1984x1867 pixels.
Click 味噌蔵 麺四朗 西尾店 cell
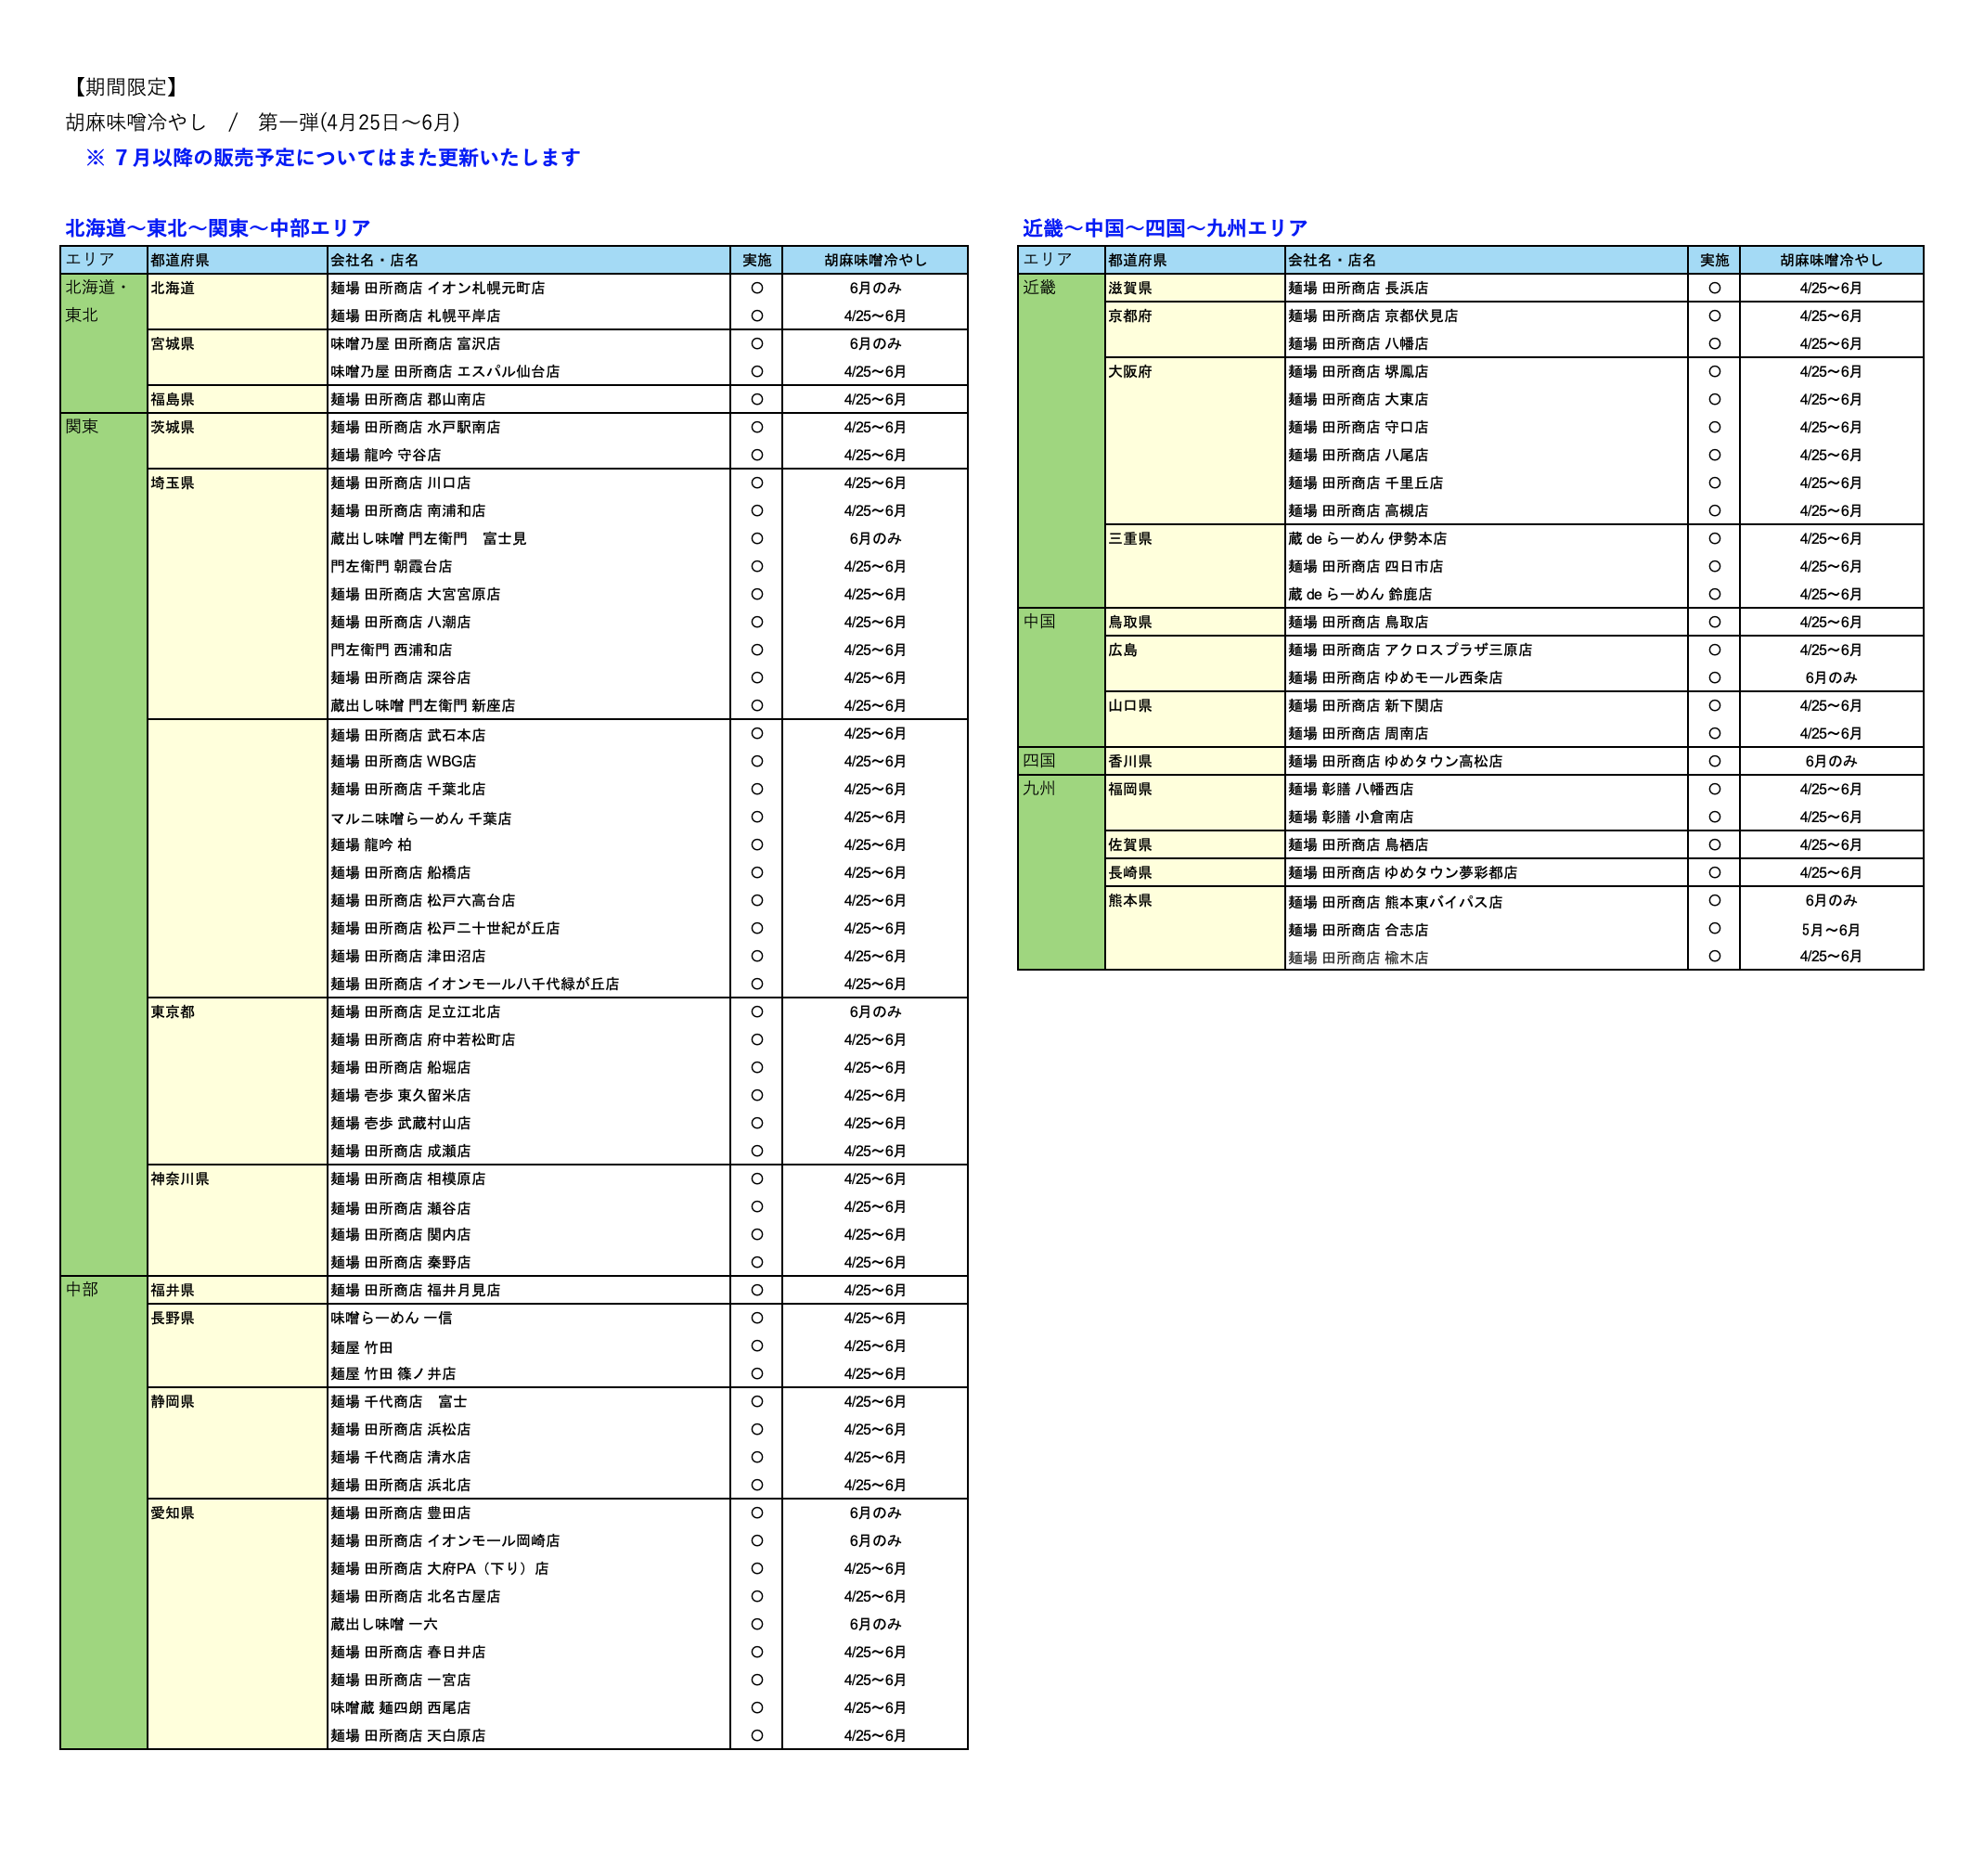click(529, 1708)
